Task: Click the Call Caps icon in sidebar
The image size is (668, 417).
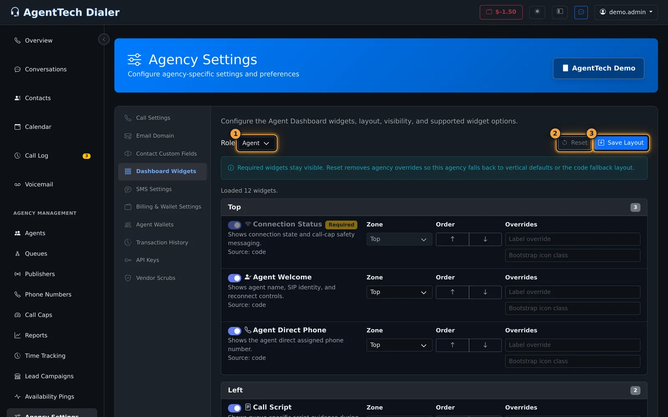Action: point(18,315)
